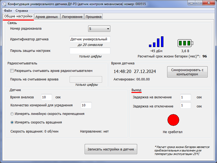Image resolution: width=217 pixels, height=163 pixels.
Task: Select measure linear movement speed option
Action: pyautogui.click(x=12, y=114)
